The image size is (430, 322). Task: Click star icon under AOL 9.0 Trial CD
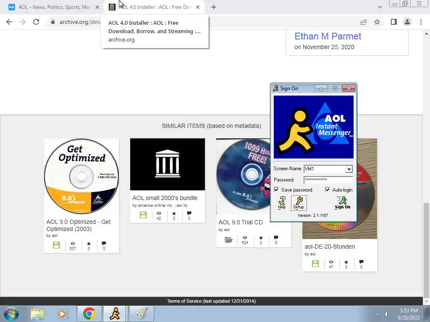tap(261, 238)
